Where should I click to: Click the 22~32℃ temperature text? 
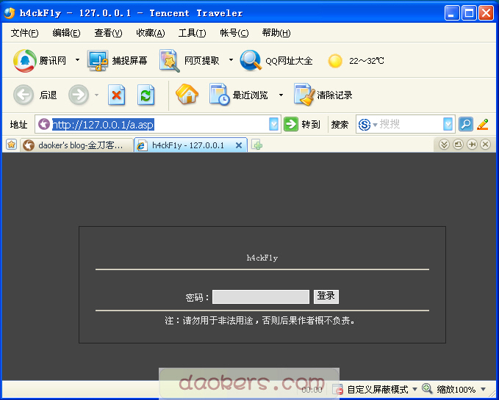367,61
